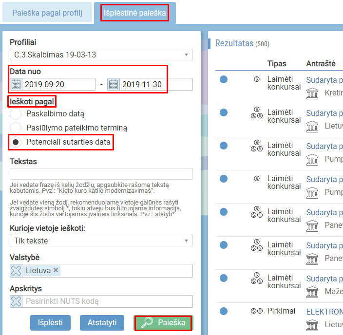This screenshot has height=335, width=343.
Task: Expand the Kurioje vietoje ieškoti dropdown
Action: pyautogui.click(x=101, y=241)
